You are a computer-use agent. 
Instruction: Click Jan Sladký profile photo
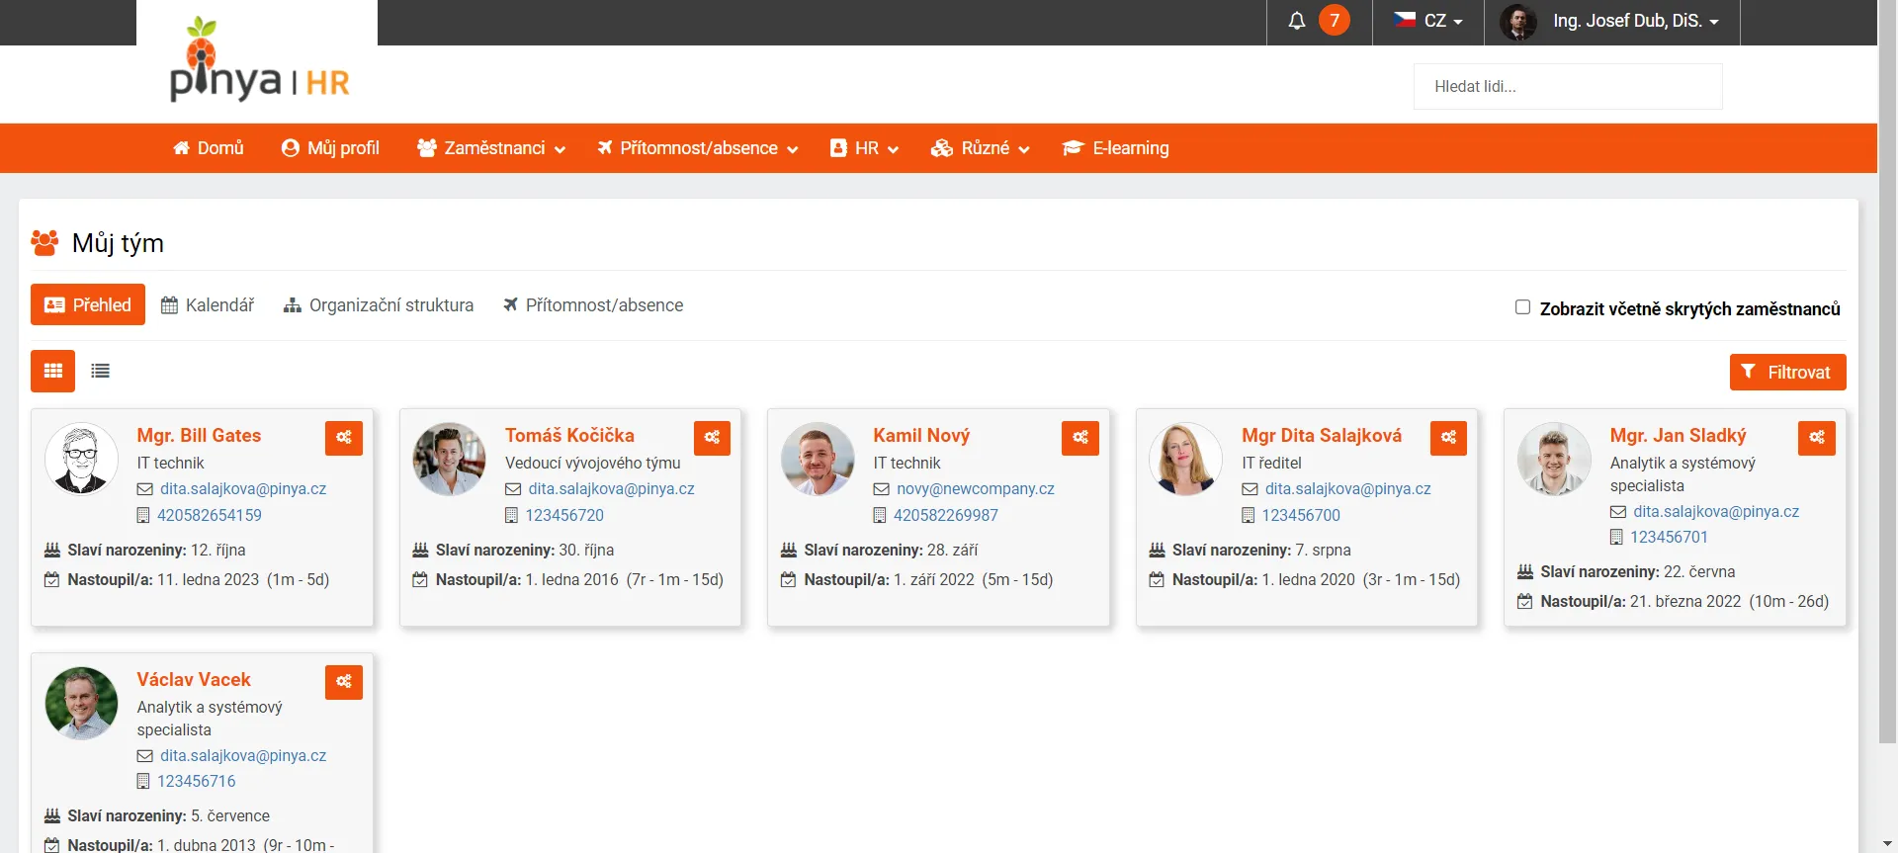(1554, 459)
